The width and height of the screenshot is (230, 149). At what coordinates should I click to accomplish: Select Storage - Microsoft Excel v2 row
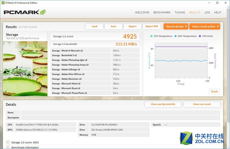95,88
